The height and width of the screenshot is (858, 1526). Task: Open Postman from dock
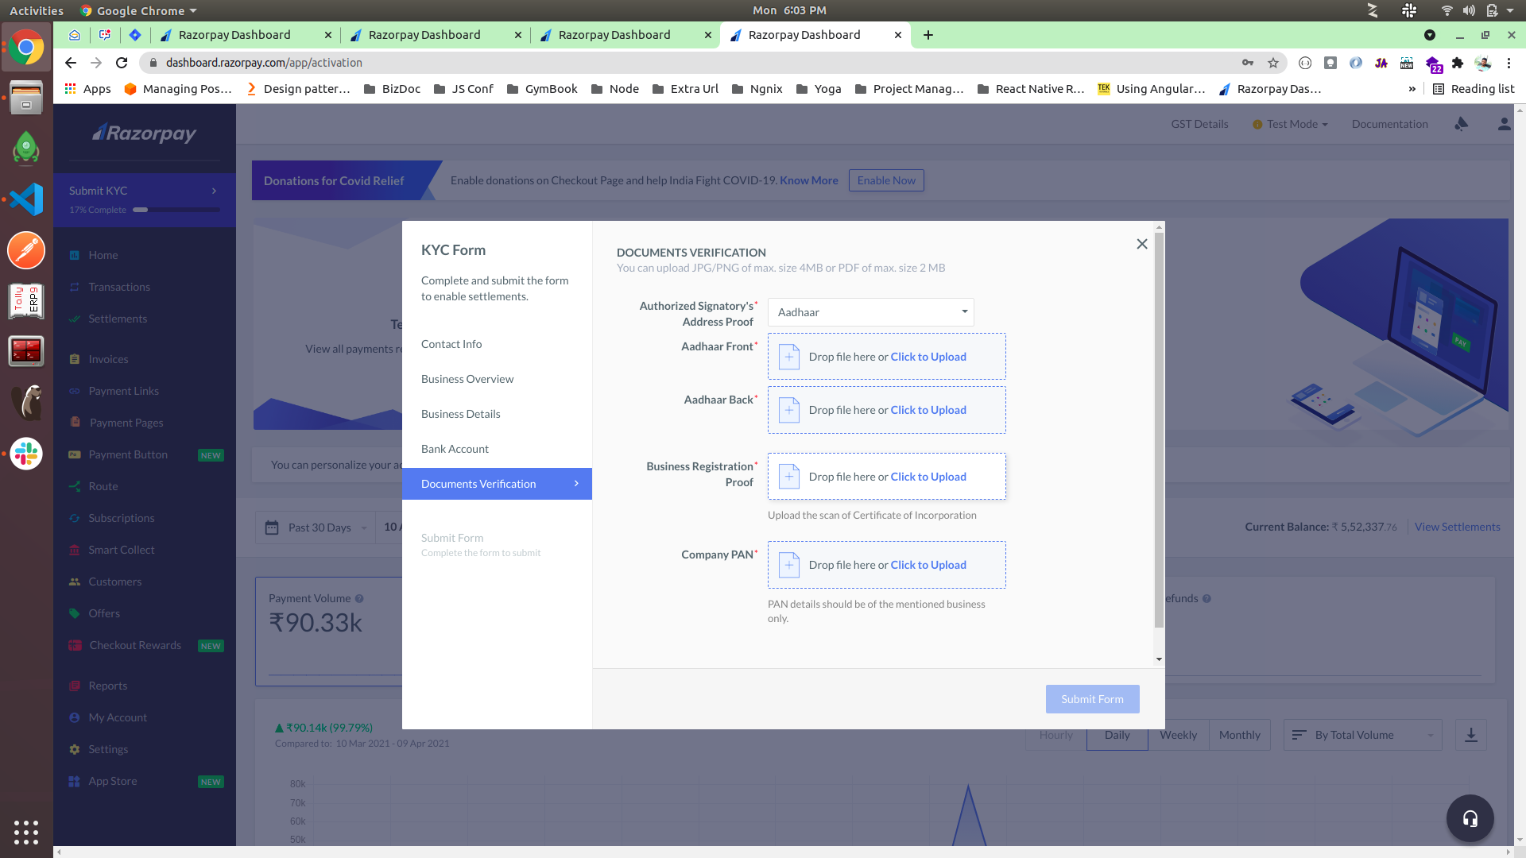26,250
